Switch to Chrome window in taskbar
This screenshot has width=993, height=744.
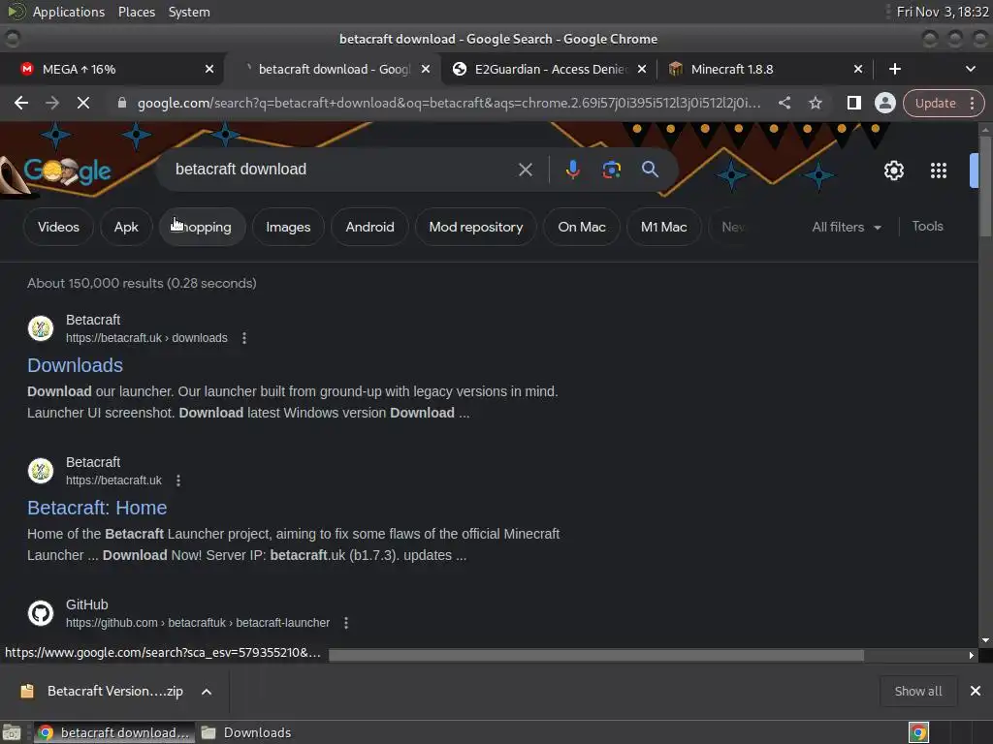point(114,732)
